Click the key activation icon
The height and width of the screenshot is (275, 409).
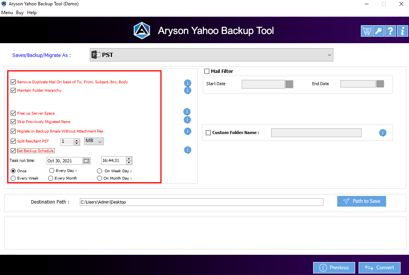click(378, 31)
